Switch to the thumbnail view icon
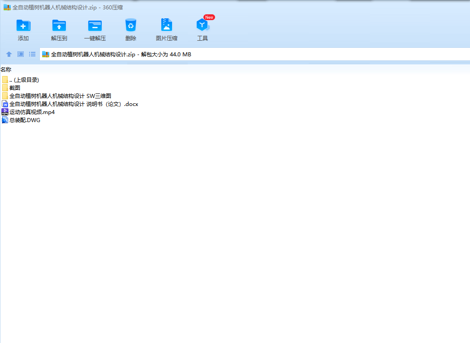The height and width of the screenshot is (343, 470). pyautogui.click(x=21, y=54)
